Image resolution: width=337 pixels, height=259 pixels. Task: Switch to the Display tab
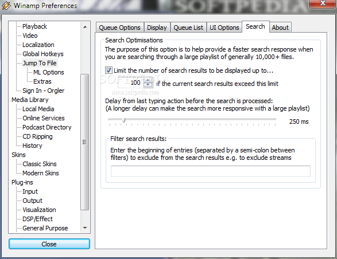[x=157, y=28]
